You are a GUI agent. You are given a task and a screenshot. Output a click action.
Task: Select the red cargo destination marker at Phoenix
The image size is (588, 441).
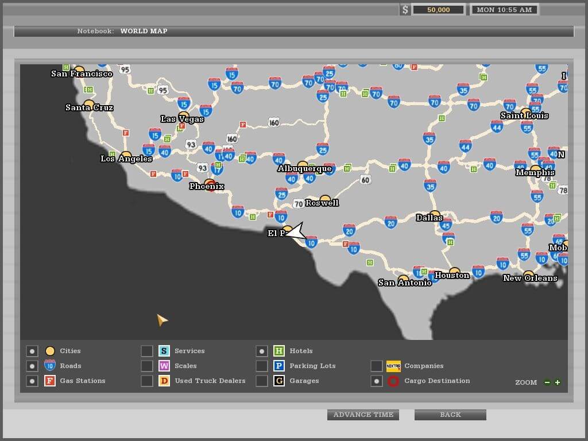210,185
